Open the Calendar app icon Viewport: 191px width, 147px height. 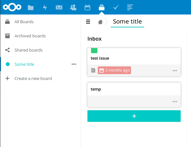[87, 7]
